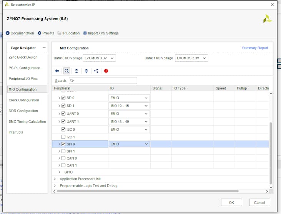
Task: Open the Summary Report link
Action: click(255, 48)
